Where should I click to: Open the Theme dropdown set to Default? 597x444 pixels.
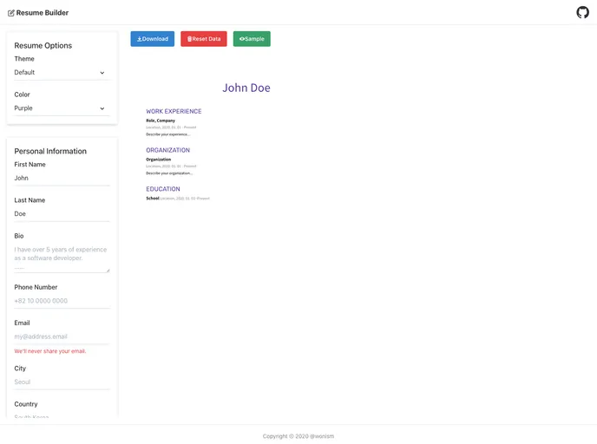pos(62,73)
